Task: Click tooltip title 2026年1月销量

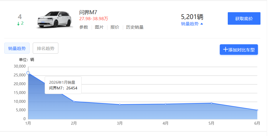Action: (x=62, y=82)
